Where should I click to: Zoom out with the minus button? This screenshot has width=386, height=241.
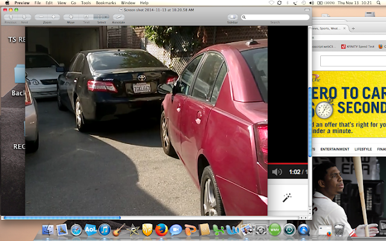tap(41, 17)
